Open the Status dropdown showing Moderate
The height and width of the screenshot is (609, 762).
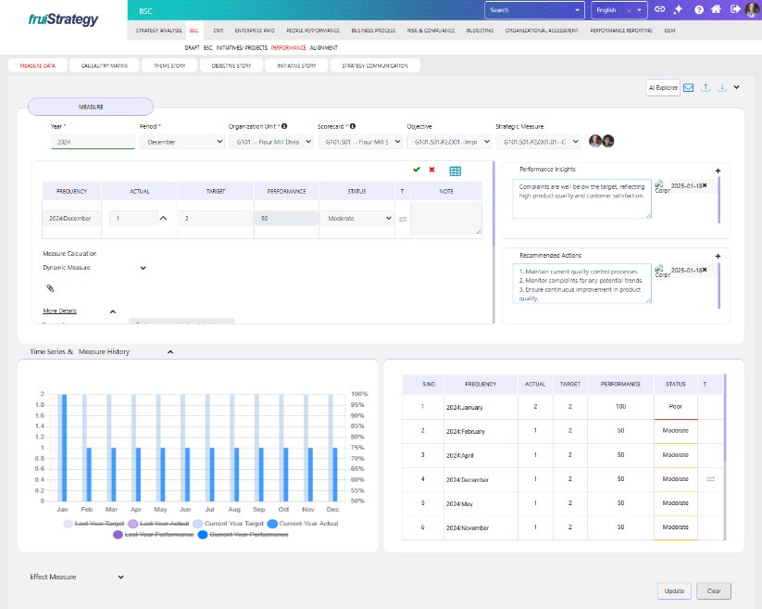point(357,218)
